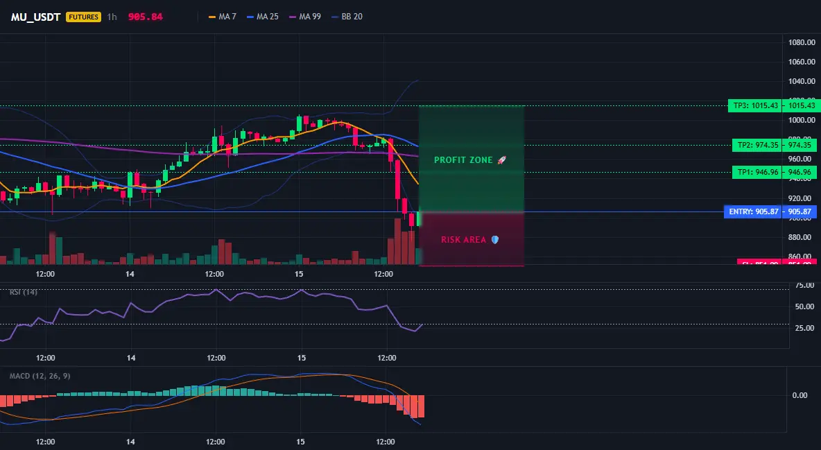
Task: Click the 905.84 current price readout
Action: tap(145, 17)
